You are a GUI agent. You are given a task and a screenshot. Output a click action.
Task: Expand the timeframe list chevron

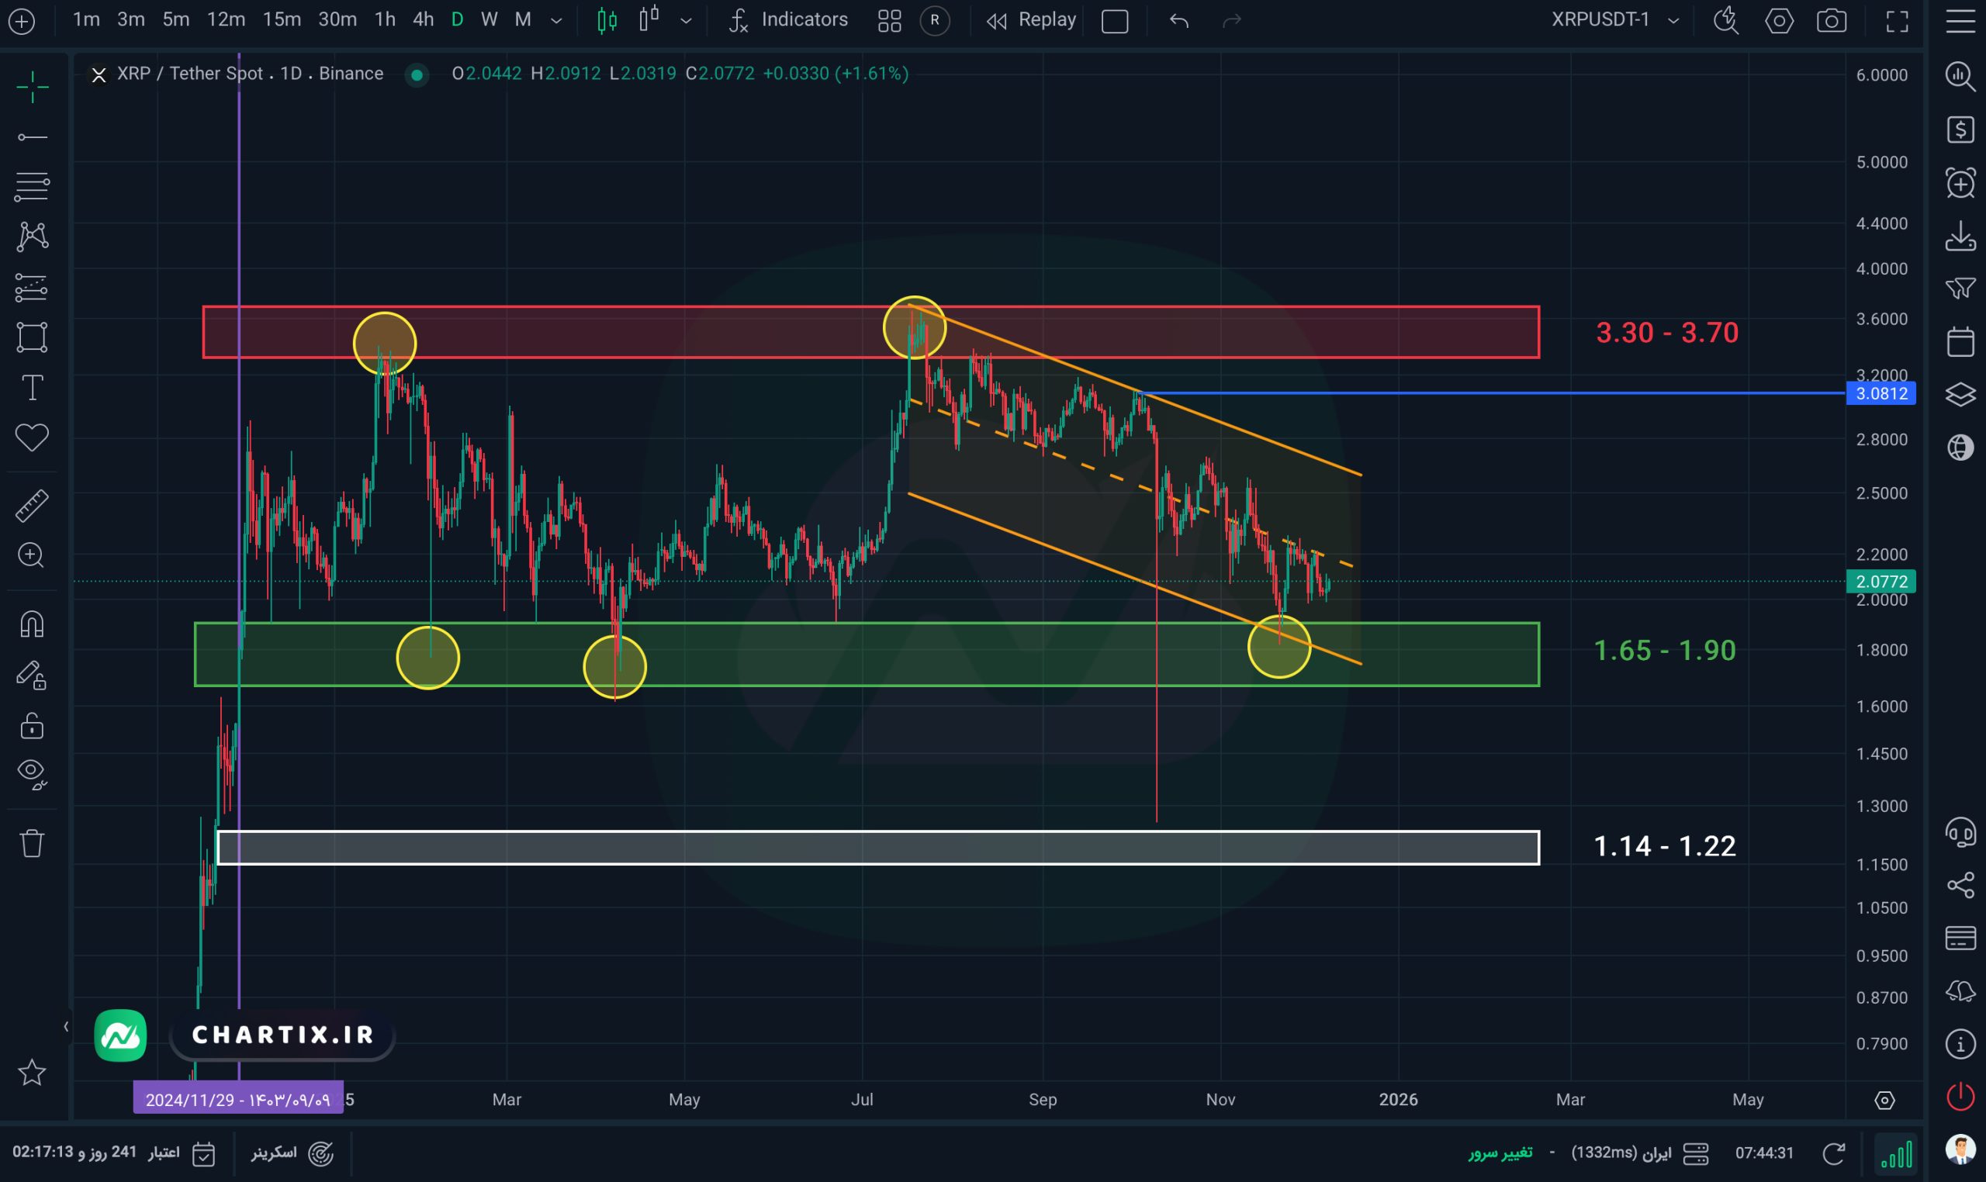[x=556, y=21]
